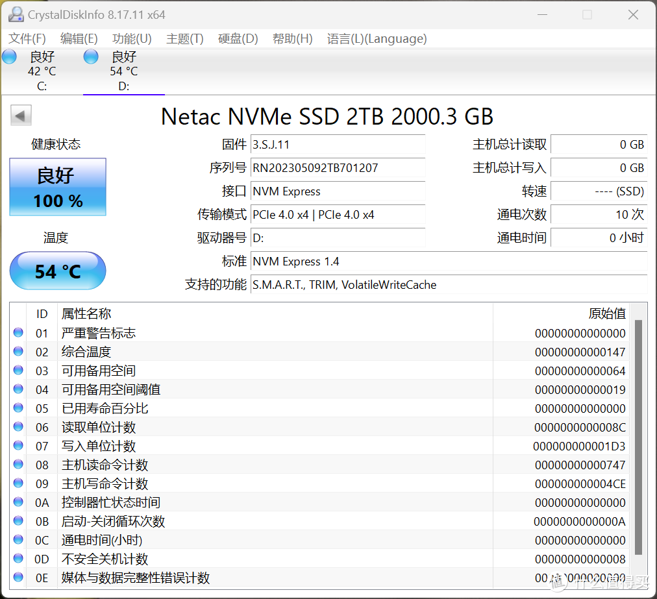Select drive C: status indicator circle

click(9, 56)
